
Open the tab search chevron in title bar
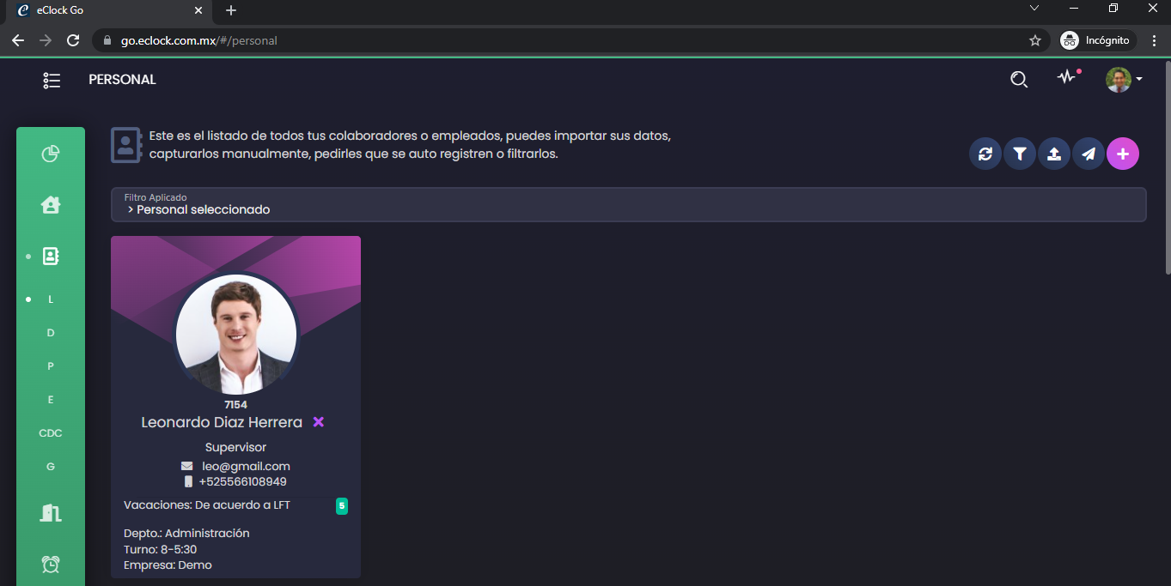(x=1034, y=8)
